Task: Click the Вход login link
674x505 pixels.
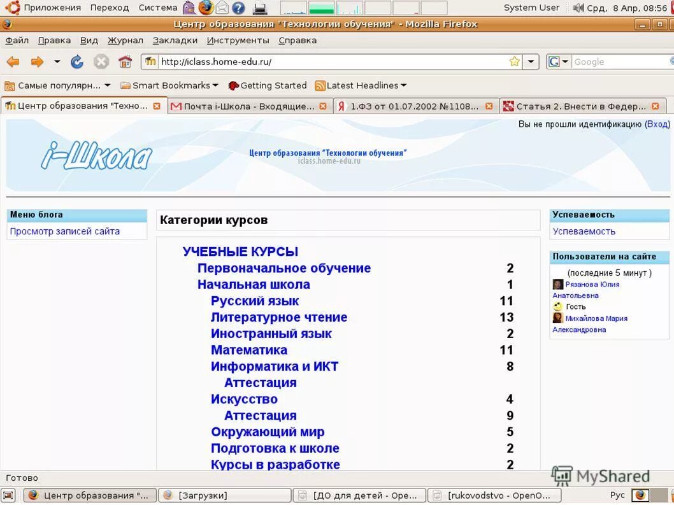Action: [x=657, y=124]
